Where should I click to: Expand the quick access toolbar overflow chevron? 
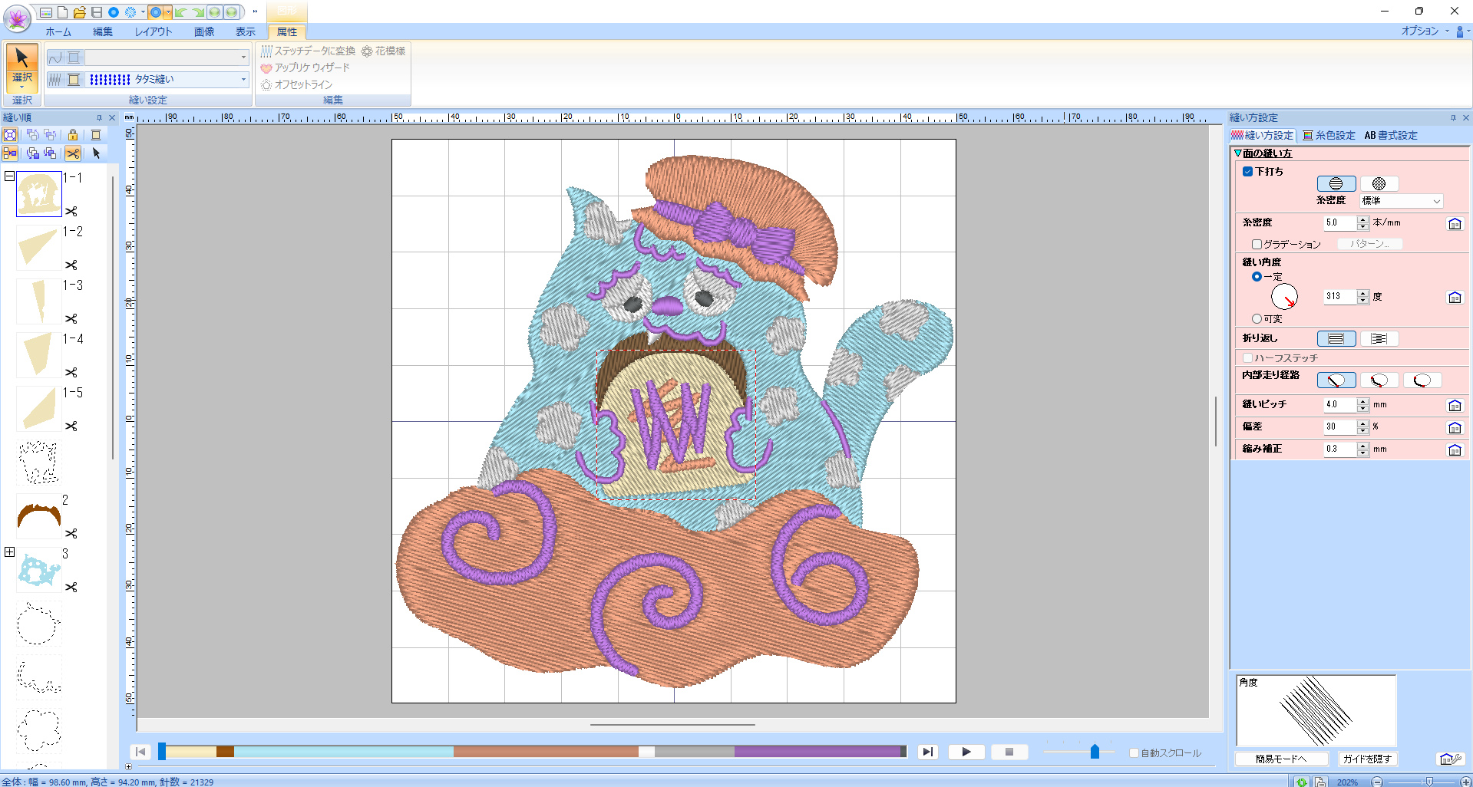click(x=255, y=12)
